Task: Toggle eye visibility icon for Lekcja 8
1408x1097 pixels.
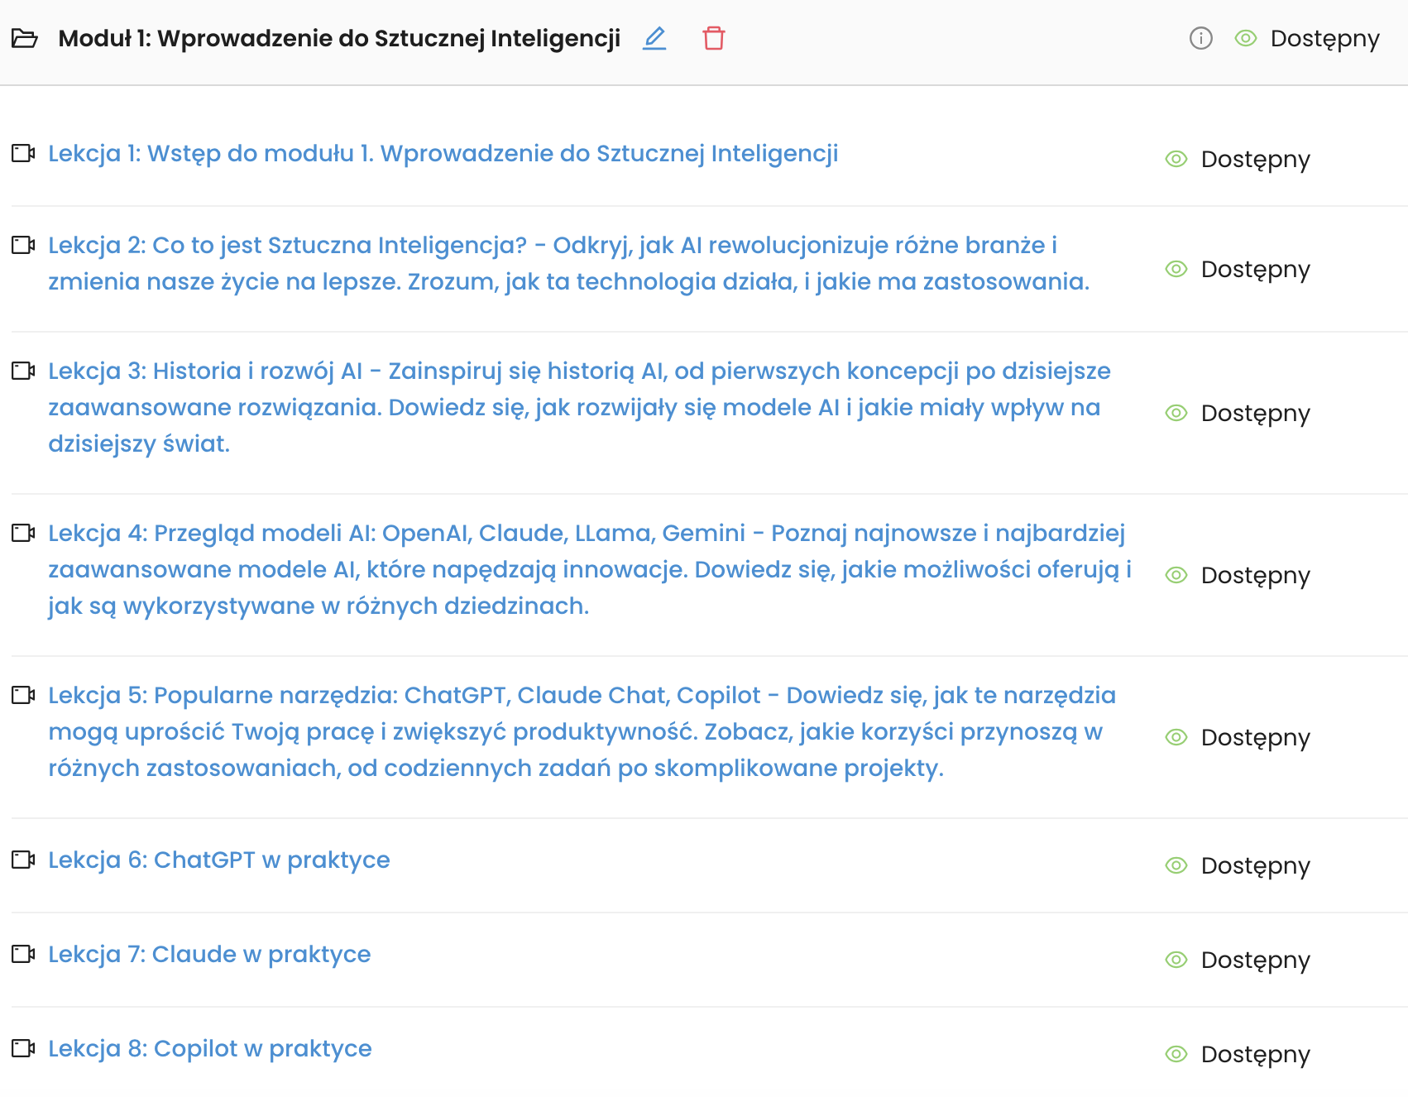Action: click(x=1176, y=1054)
